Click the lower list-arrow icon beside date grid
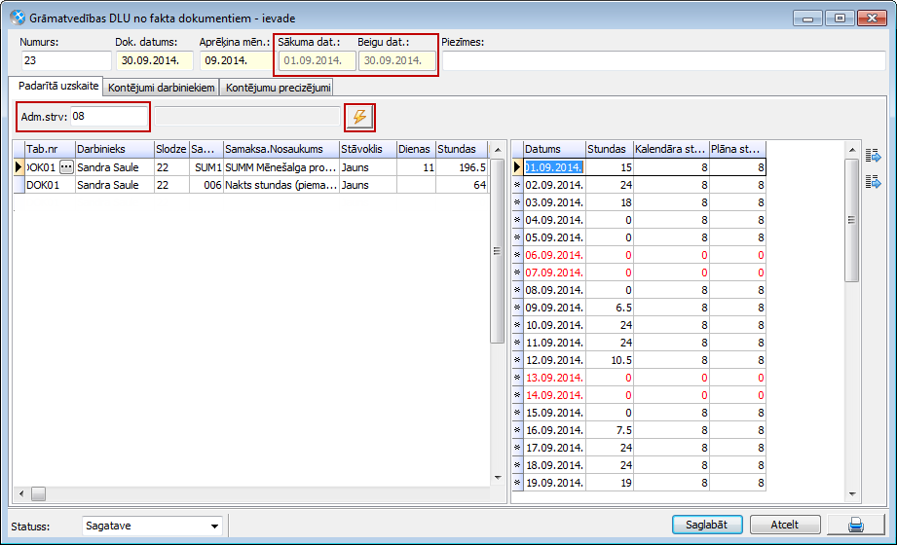This screenshot has width=897, height=545. [873, 182]
